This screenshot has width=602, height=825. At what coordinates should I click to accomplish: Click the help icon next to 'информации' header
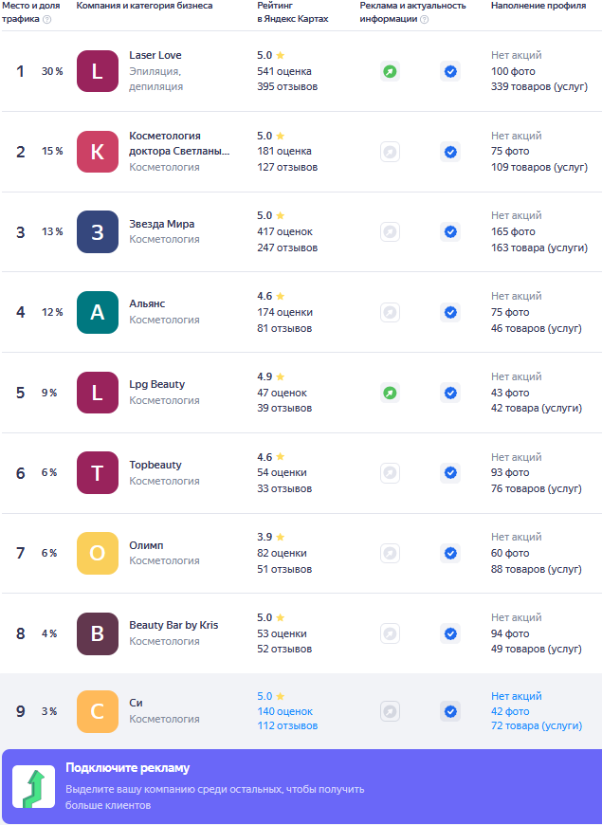(x=424, y=20)
